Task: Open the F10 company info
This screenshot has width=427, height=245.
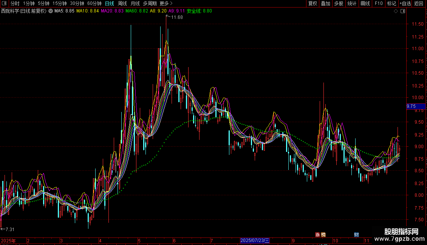Action: pyautogui.click(x=379, y=3)
